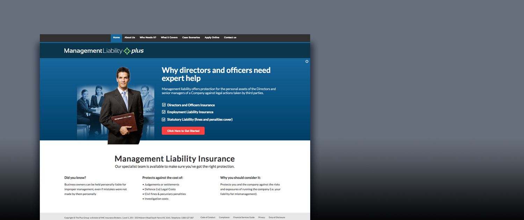The width and height of the screenshot is (524, 220).
Task: Open the About Us page
Action: click(130, 38)
